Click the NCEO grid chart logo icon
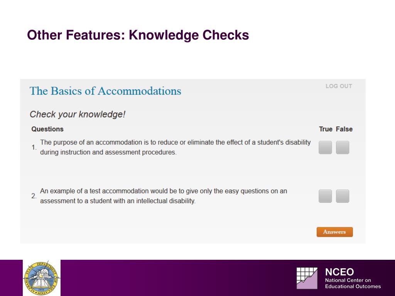Viewport: 395px width, 296px height. (307, 278)
